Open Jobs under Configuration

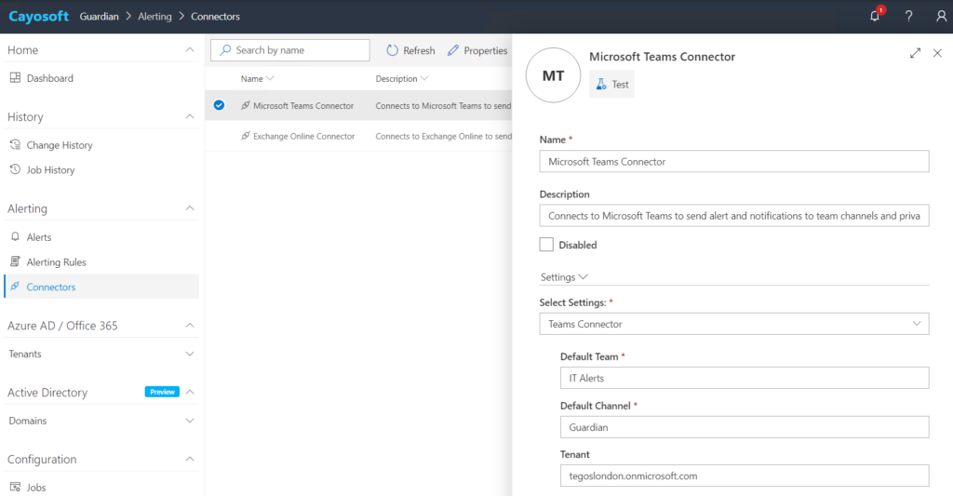tap(36, 487)
